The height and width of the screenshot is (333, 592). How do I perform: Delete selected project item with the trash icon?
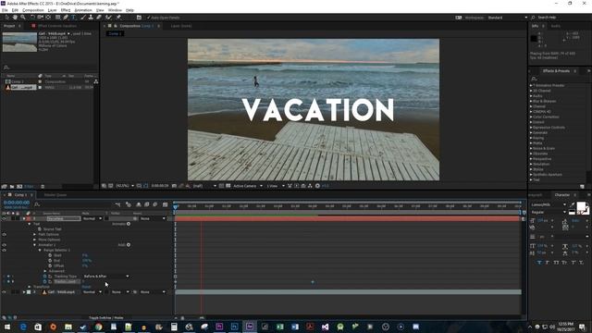tap(43, 187)
